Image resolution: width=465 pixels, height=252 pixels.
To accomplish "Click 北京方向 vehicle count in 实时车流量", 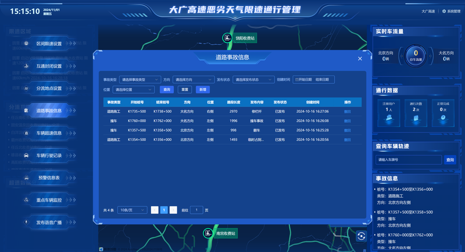I will click(385, 56).
